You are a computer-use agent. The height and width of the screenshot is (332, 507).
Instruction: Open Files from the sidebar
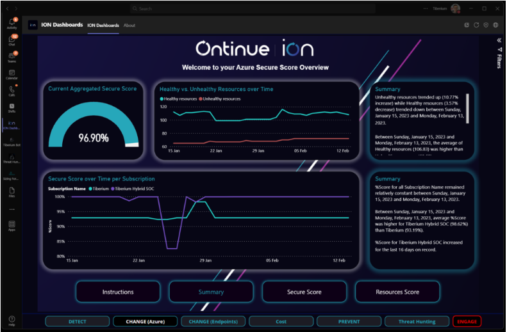(12, 193)
